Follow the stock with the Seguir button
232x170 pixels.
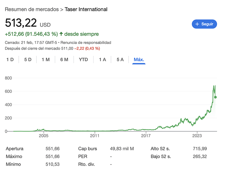(204, 24)
